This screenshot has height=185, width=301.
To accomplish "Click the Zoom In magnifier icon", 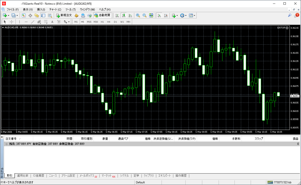I will pyautogui.click(x=138, y=15).
